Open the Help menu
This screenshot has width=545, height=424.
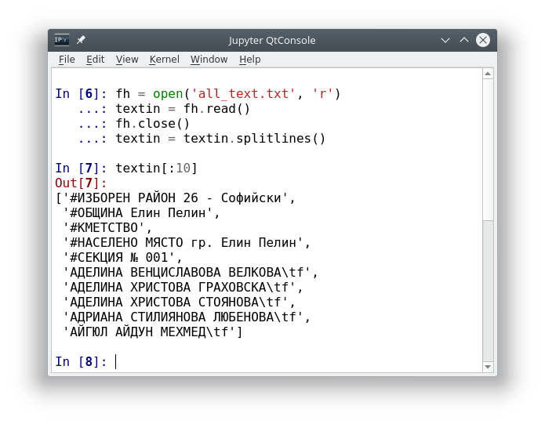[x=249, y=60]
